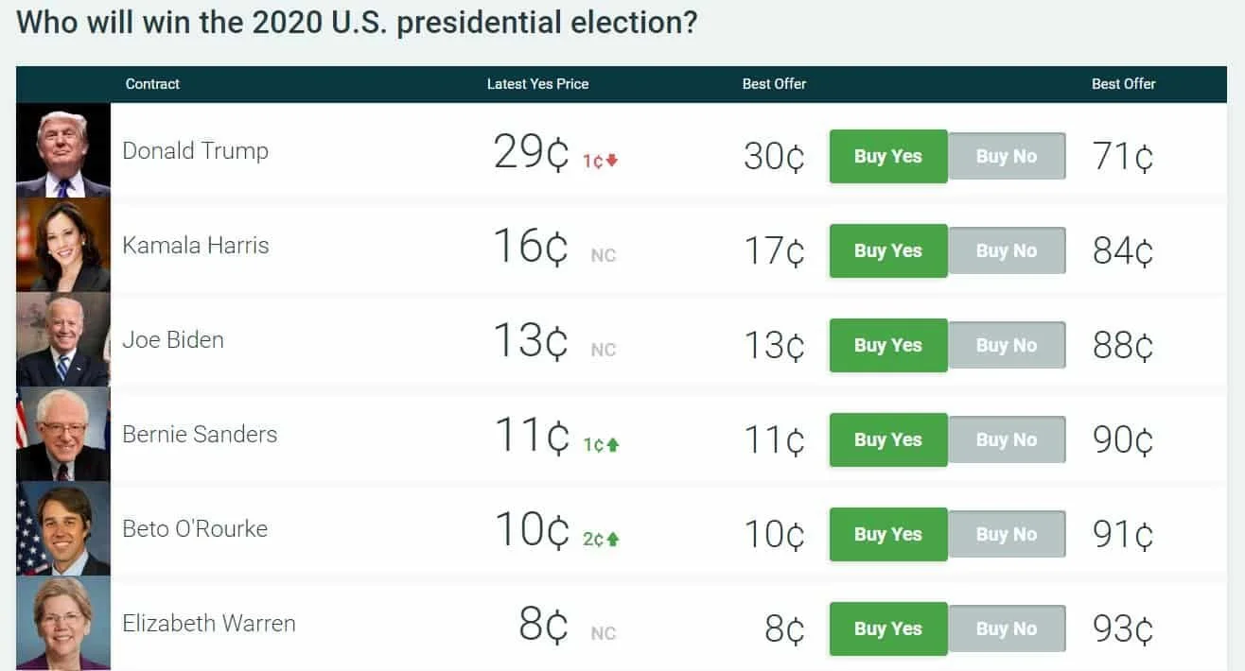Open the Elizabeth Warren contract name link

209,623
